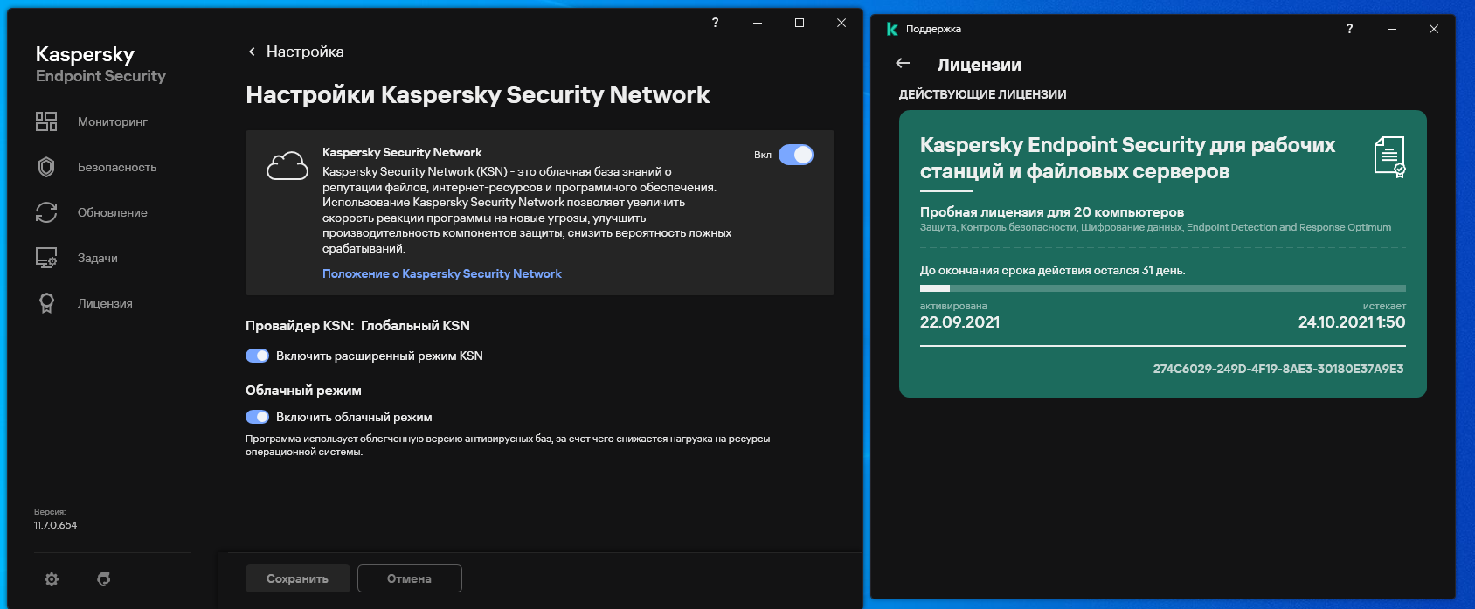
Task: Select the Безопасность shield icon
Action: coord(46,167)
